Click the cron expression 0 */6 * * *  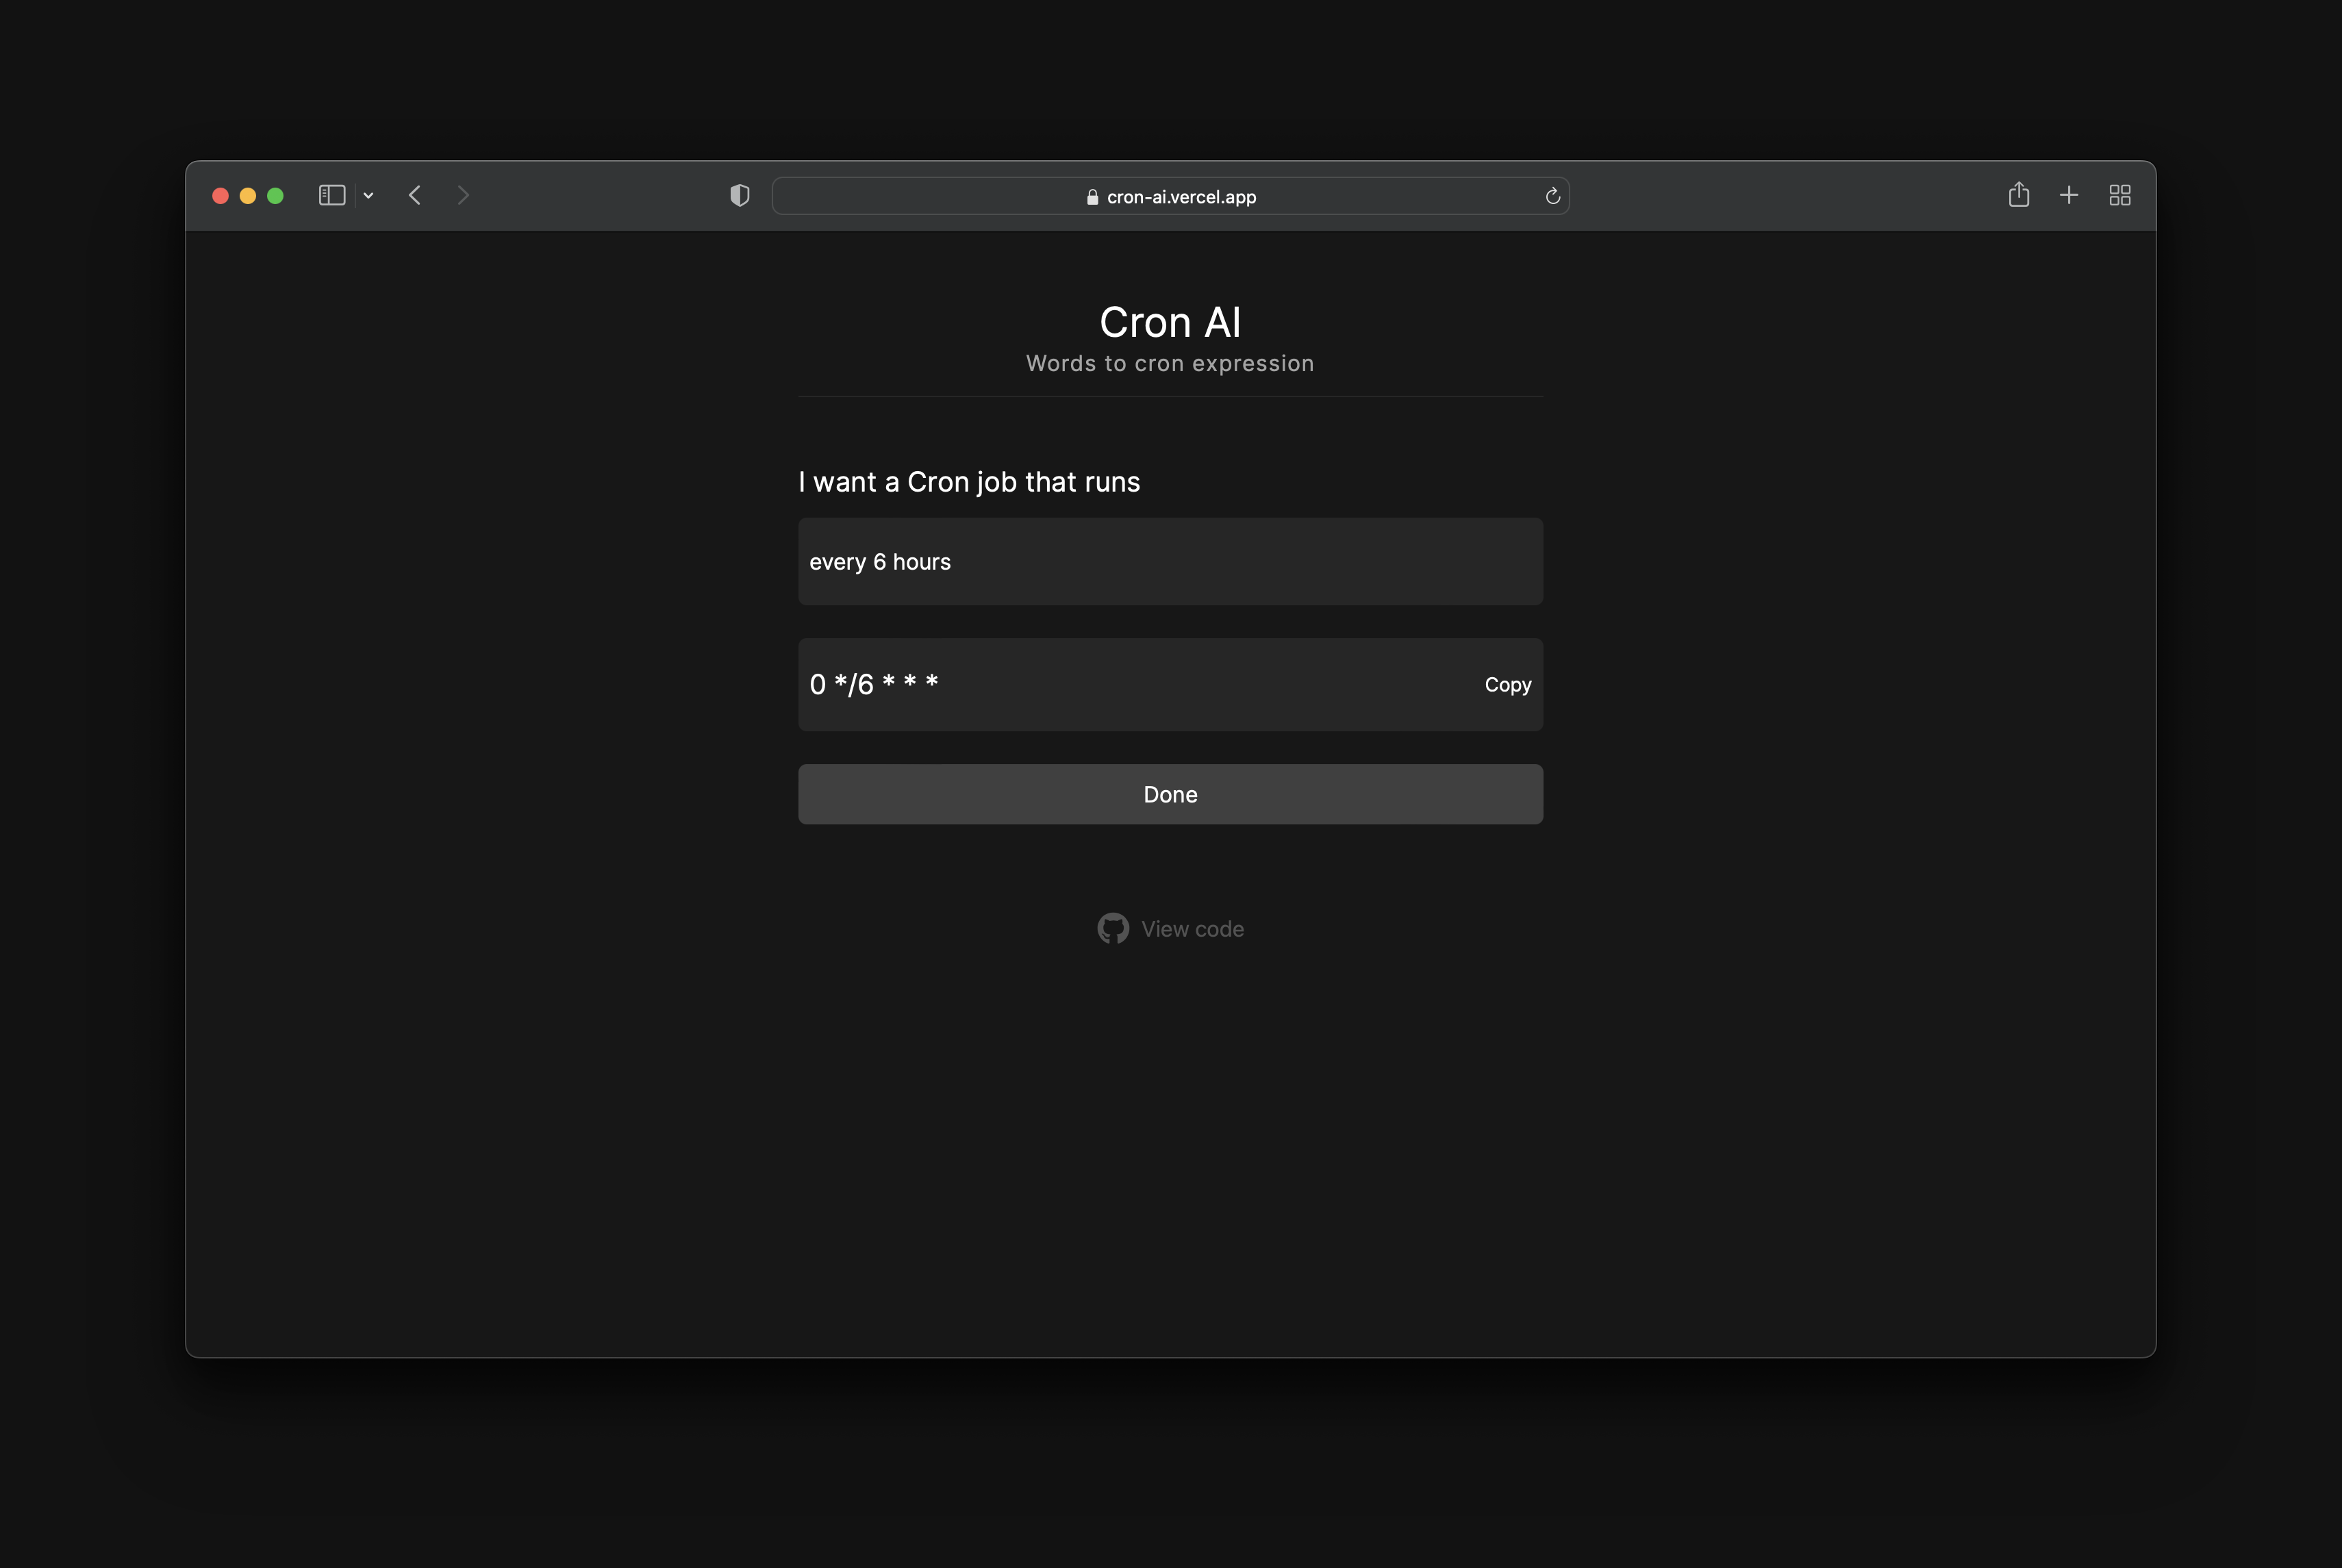tap(873, 684)
